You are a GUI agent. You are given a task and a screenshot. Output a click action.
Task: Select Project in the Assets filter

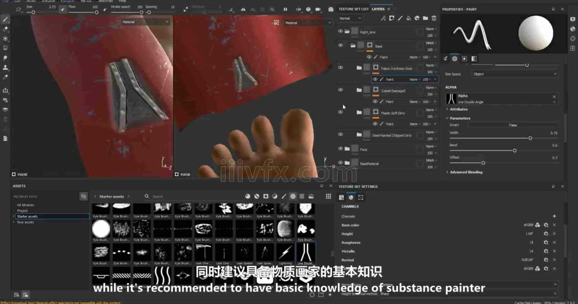tap(22, 211)
